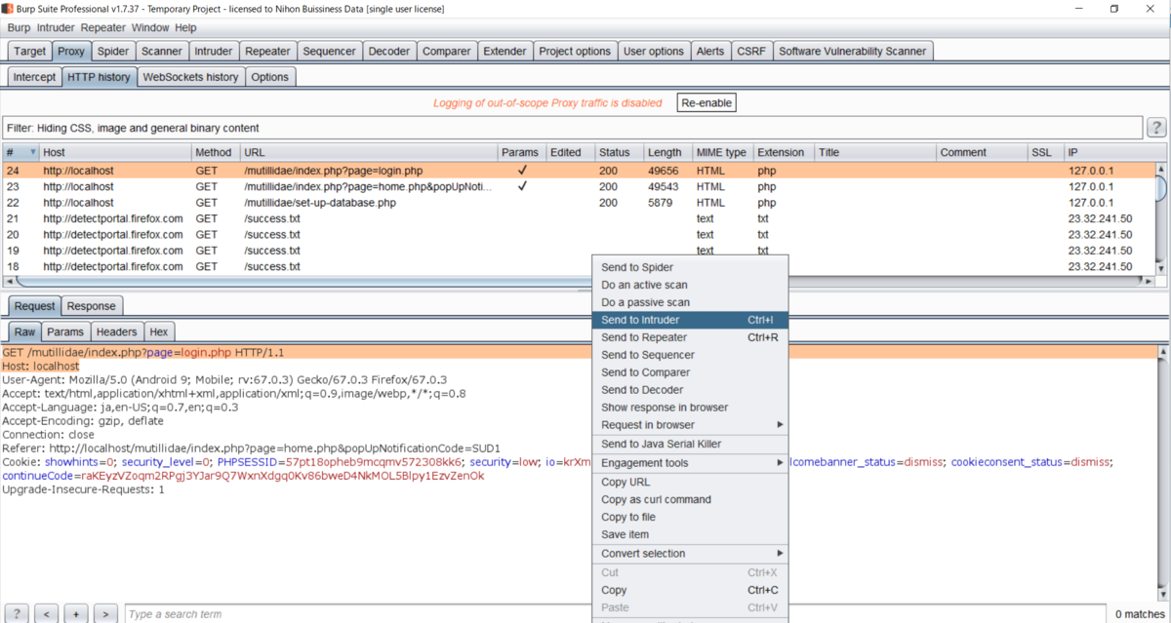The image size is (1171, 623).
Task: Sort by the MIME type column header
Action: (721, 153)
